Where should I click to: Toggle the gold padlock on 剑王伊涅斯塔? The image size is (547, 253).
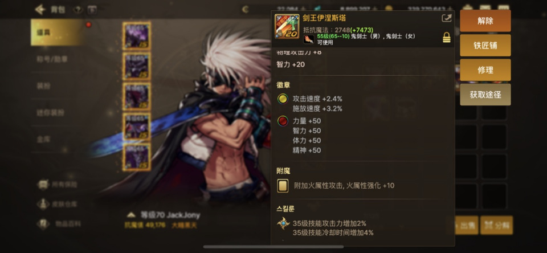(x=447, y=38)
